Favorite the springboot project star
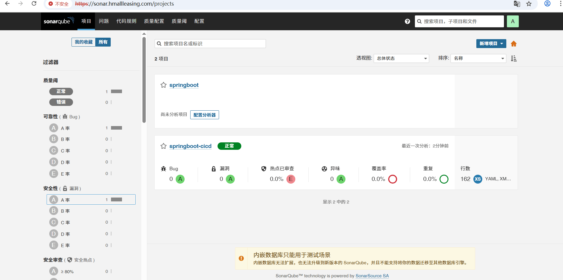Image resolution: width=563 pixels, height=280 pixels. click(164, 85)
